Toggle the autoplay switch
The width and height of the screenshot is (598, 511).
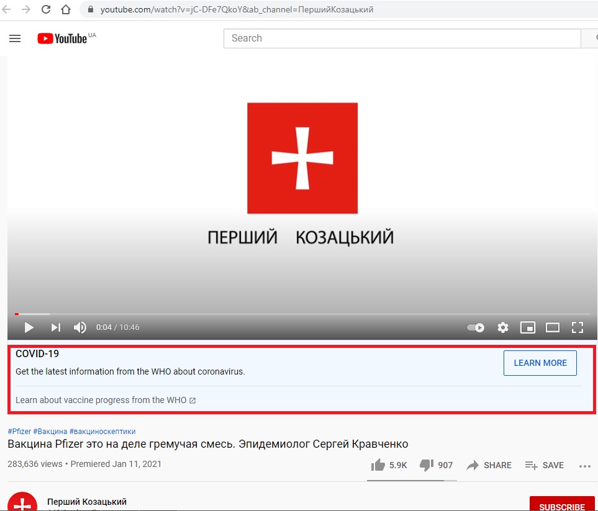click(476, 327)
